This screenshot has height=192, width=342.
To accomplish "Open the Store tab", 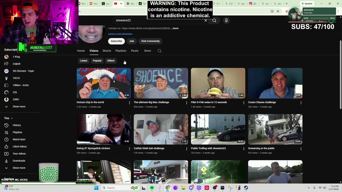I will point(147,51).
